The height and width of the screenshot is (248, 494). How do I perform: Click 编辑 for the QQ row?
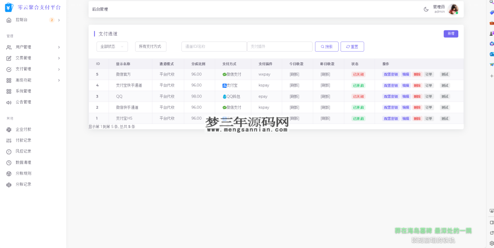(406, 96)
